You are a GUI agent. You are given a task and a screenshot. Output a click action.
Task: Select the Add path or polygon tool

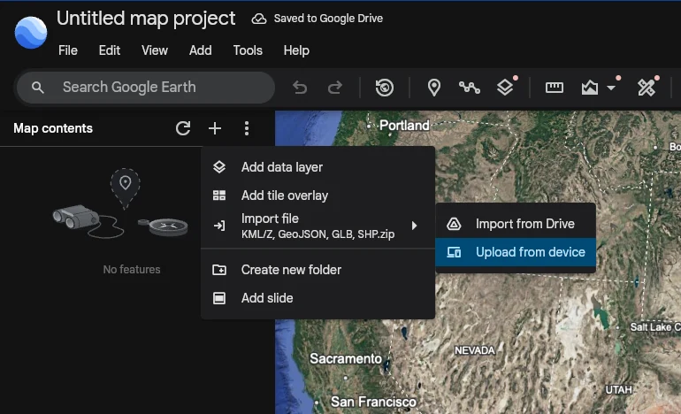click(x=470, y=88)
